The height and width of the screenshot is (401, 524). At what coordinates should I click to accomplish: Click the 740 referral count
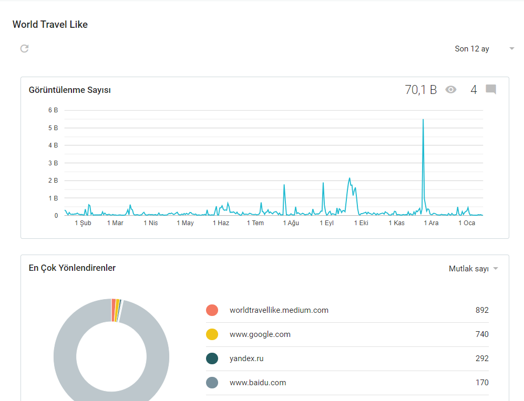click(x=482, y=334)
